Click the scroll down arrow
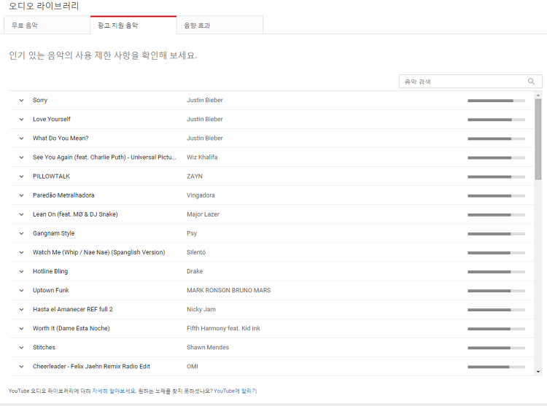Viewport: 547px width, 406px height. click(x=538, y=372)
